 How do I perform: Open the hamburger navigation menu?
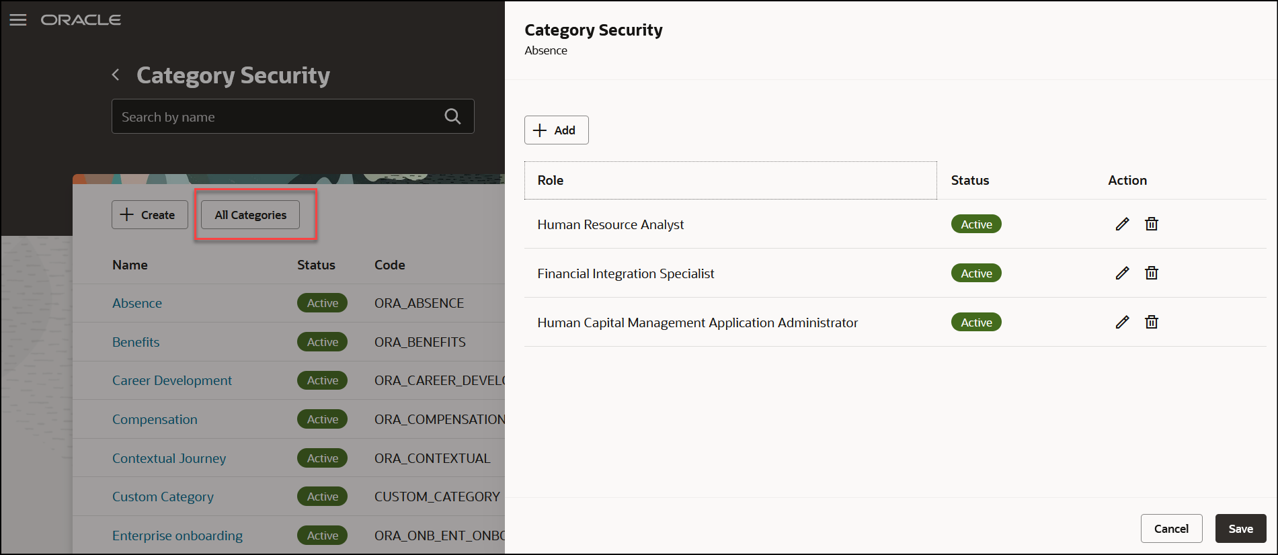point(18,20)
